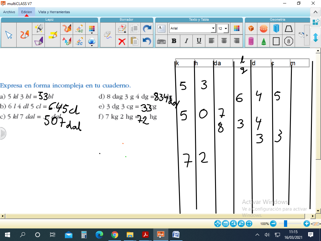Click the red X delete button
This screenshot has width=321, height=241.
point(122,41)
